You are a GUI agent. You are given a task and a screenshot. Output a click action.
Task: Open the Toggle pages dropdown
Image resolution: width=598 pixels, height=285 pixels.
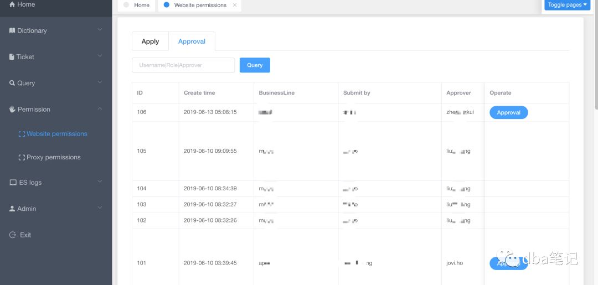[567, 5]
